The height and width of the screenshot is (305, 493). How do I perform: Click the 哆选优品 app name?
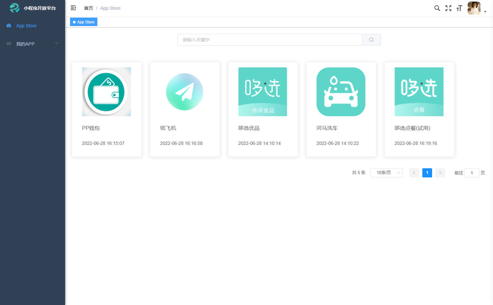click(249, 128)
